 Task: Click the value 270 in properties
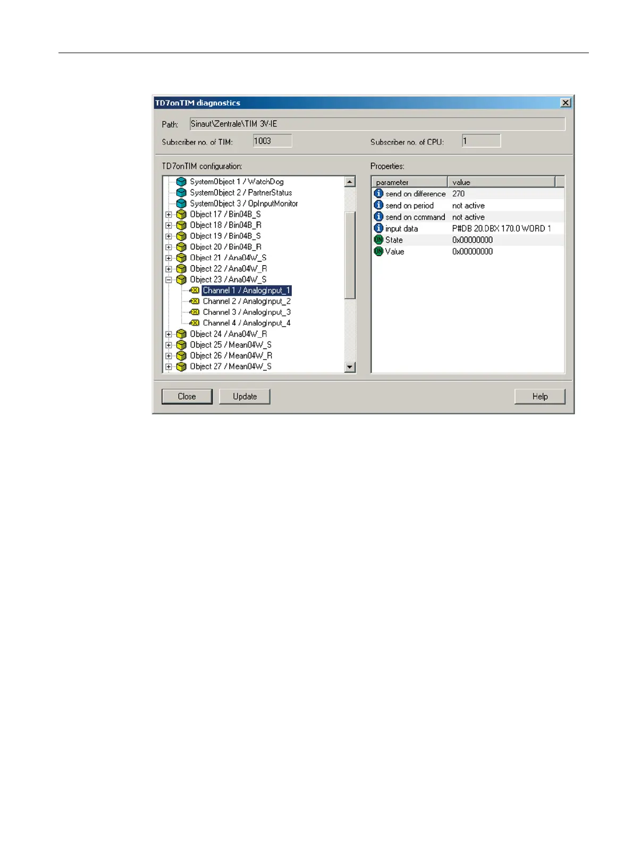click(458, 194)
